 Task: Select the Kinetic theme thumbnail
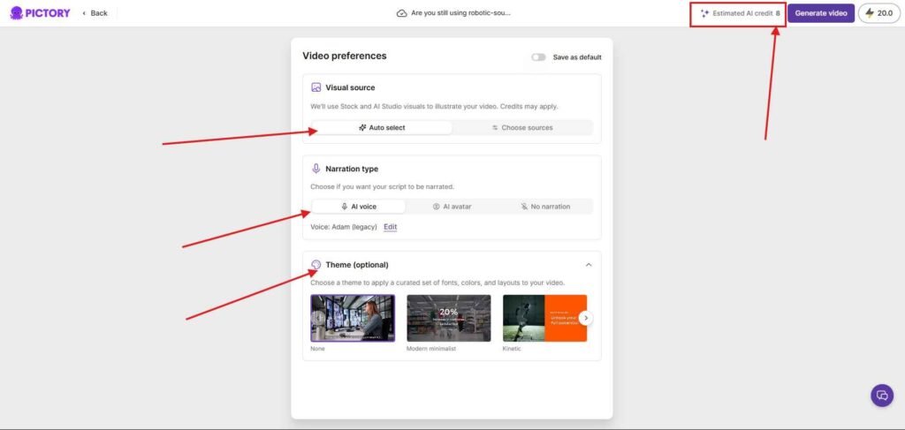coord(544,318)
